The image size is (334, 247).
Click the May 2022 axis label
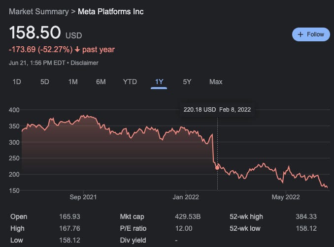[x=286, y=197]
